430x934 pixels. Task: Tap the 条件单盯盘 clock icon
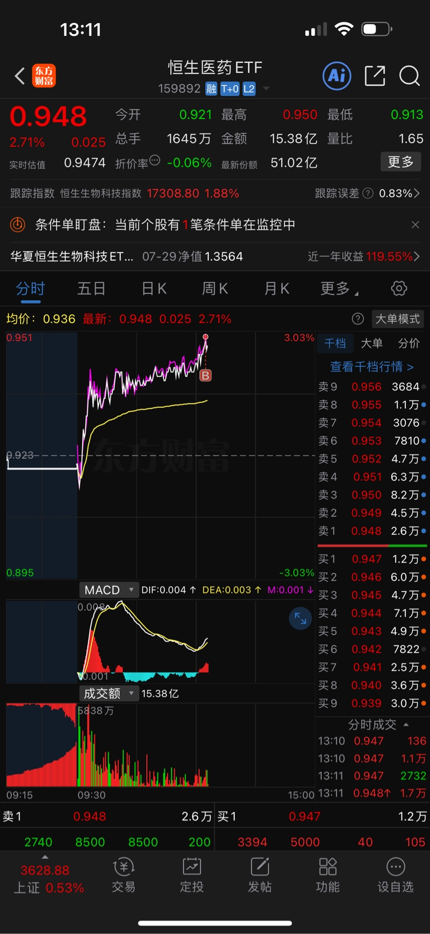[x=18, y=225]
